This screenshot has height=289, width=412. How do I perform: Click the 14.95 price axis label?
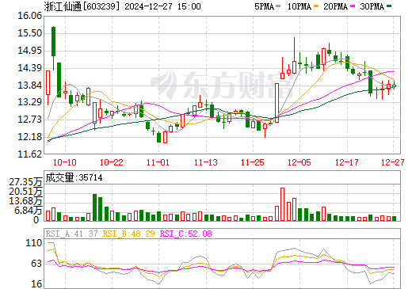click(x=30, y=51)
